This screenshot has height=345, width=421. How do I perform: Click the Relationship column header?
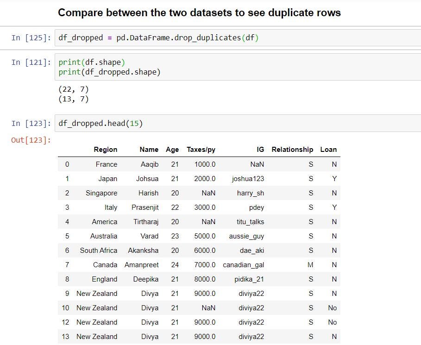[292, 150]
